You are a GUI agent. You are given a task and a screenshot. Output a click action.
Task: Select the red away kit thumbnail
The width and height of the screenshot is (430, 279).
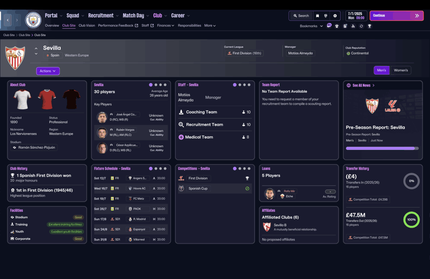pyautogui.click(x=47, y=99)
